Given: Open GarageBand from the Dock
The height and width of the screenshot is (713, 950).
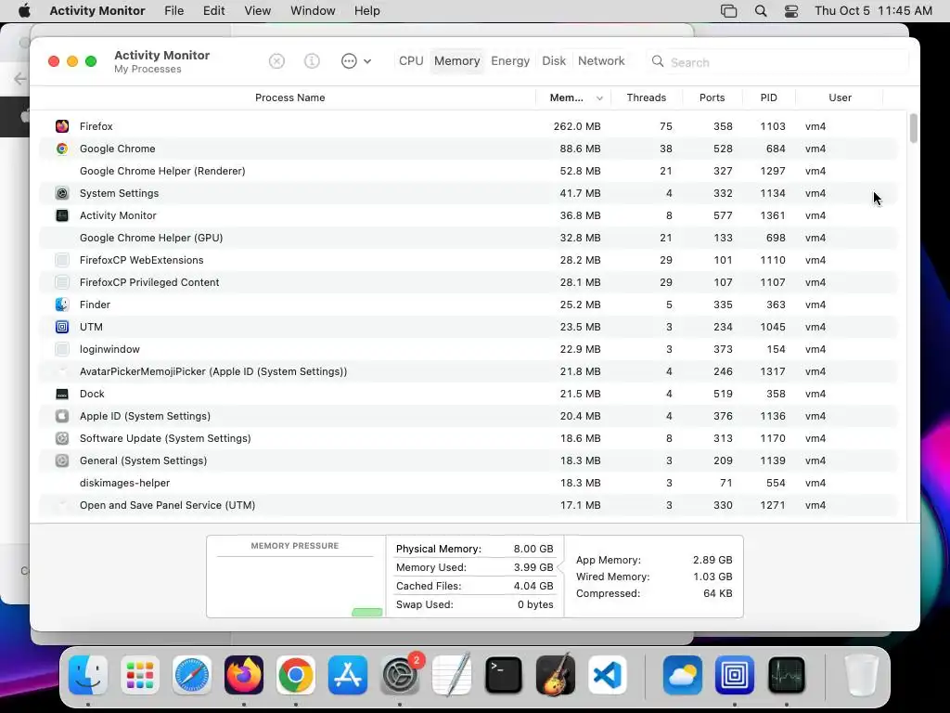Looking at the screenshot, I should [556, 675].
